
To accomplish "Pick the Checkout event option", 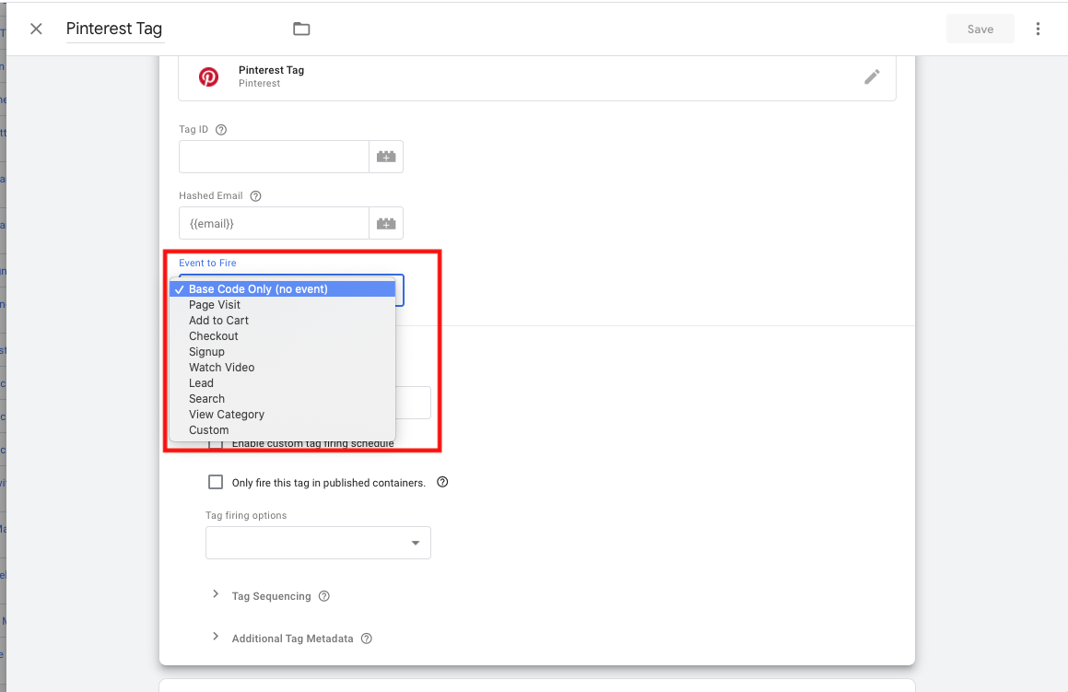I will [283, 335].
